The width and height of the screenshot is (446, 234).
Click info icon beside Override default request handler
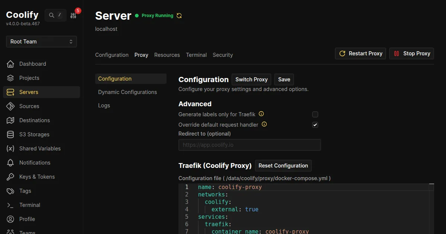click(264, 124)
